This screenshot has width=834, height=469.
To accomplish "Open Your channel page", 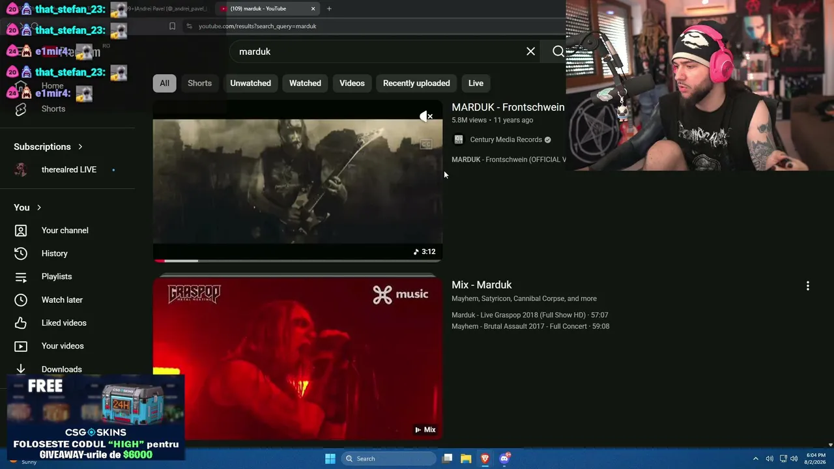I will coord(65,231).
